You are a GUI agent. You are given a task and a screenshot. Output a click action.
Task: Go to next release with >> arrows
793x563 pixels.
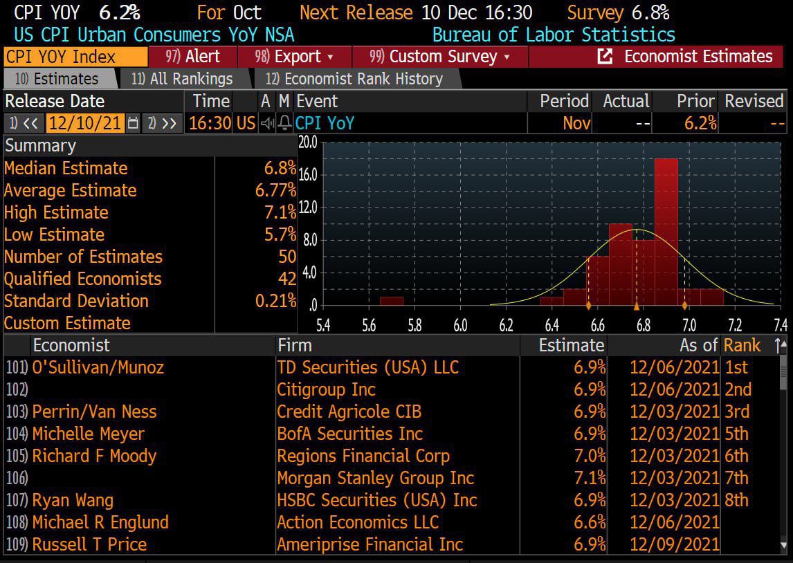162,123
